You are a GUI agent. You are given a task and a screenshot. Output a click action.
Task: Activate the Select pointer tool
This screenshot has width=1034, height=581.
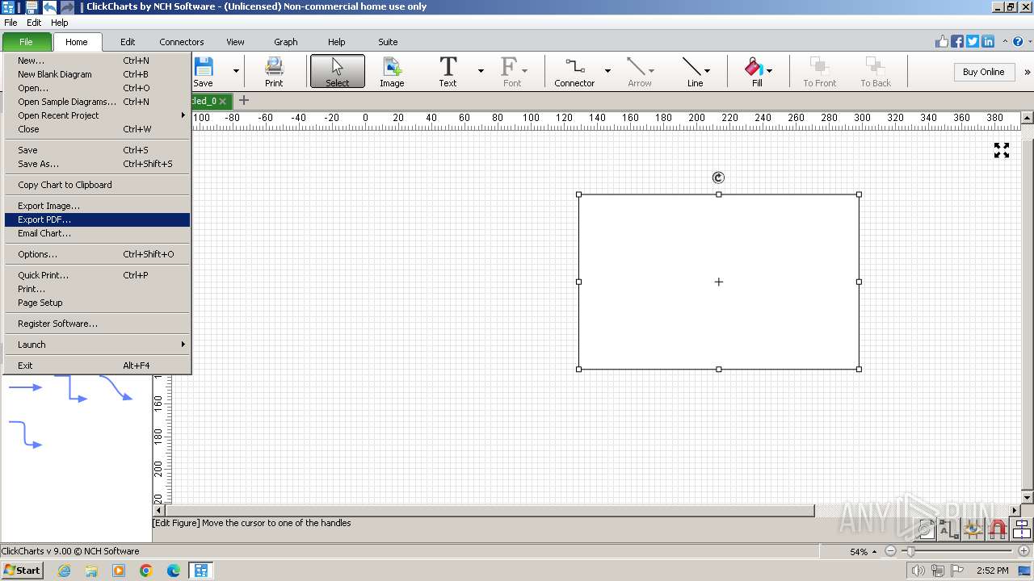(x=338, y=71)
